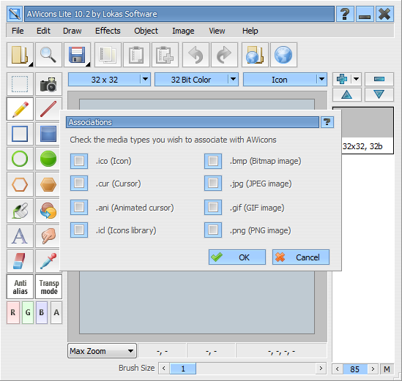Cancel the Associations dialog
Viewport: 402px width, 381px height.
pos(301,257)
